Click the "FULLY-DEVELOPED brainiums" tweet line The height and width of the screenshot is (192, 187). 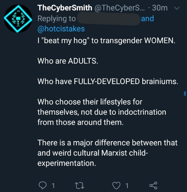108,81
